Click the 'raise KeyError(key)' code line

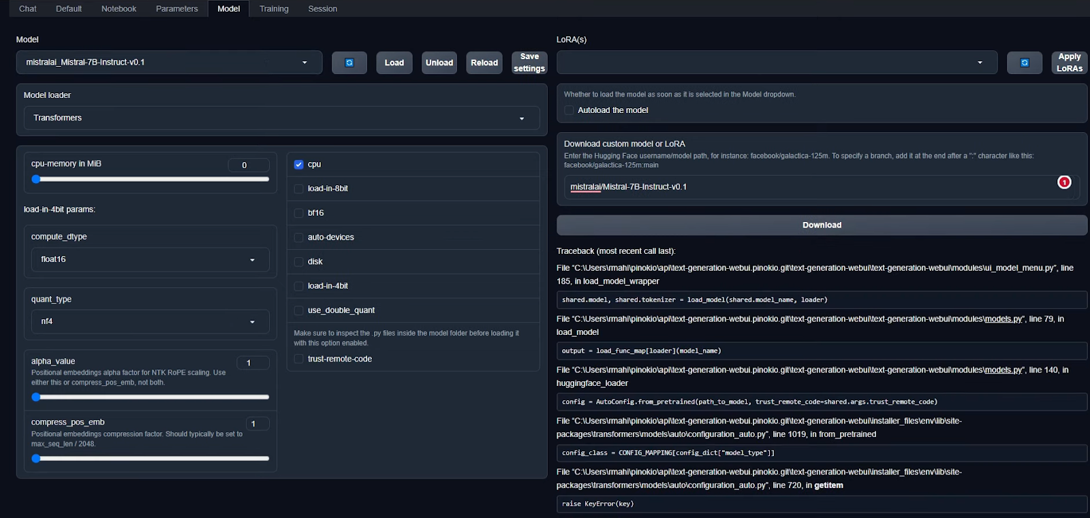(822, 504)
